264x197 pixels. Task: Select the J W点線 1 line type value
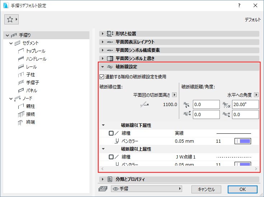pos(186,157)
